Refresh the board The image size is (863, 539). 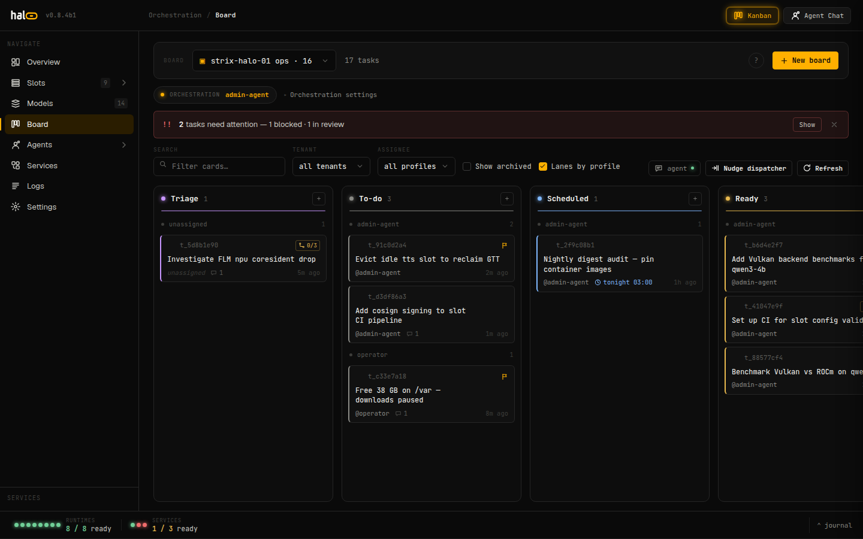point(822,168)
